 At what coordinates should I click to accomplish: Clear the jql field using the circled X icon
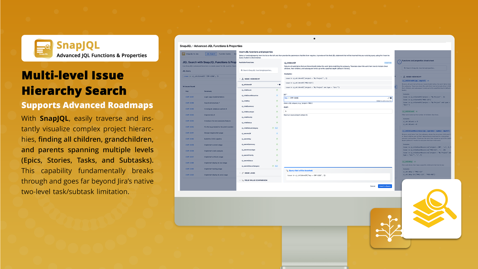390,98
